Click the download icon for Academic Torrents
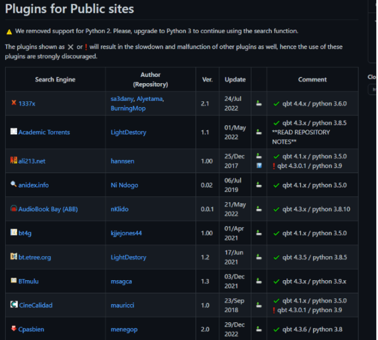The height and width of the screenshot is (340, 378). (x=259, y=132)
